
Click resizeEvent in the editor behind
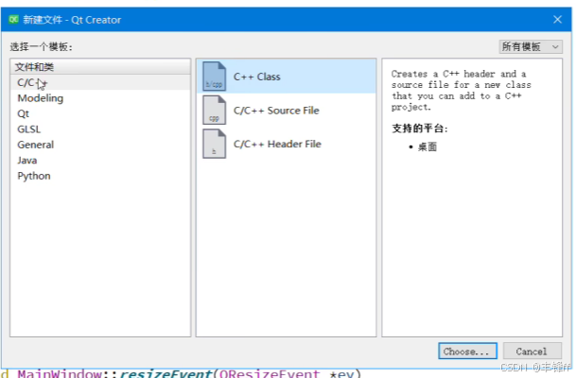pyautogui.click(x=166, y=373)
